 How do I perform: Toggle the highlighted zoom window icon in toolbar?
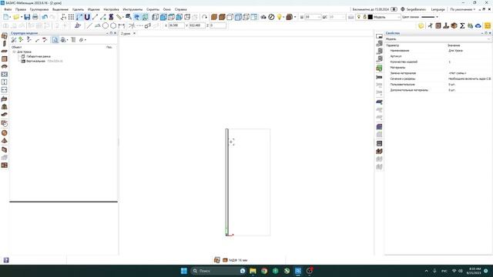[x=137, y=17]
